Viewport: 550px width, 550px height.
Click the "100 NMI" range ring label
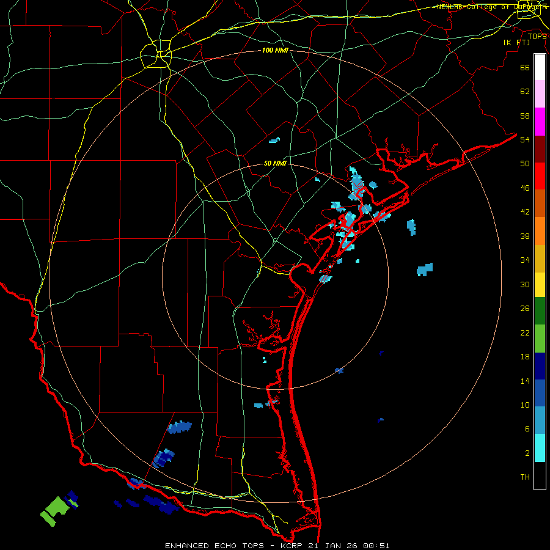coord(275,50)
